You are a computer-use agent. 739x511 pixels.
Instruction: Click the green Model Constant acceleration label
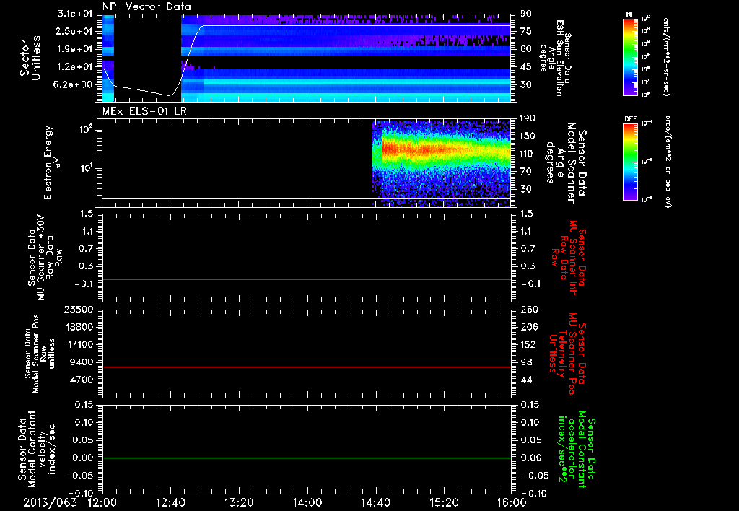coord(576,450)
